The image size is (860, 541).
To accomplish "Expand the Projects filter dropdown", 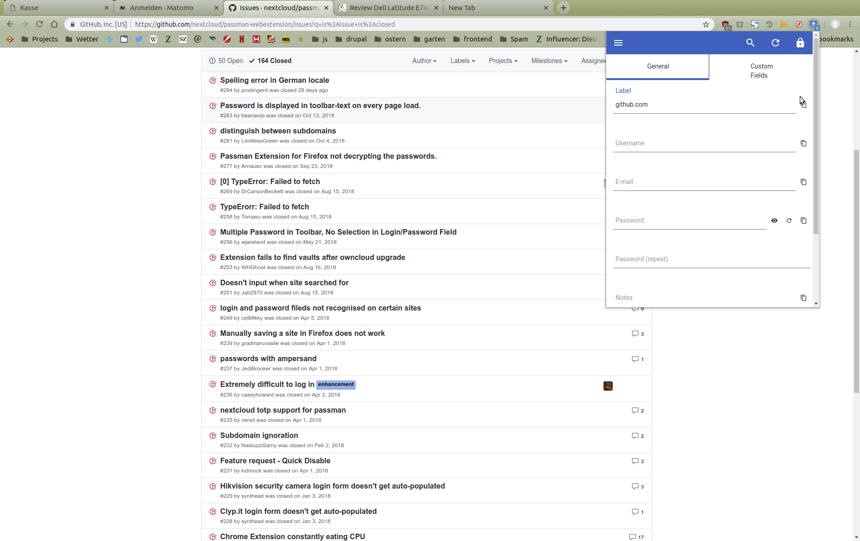I will 503,61.
